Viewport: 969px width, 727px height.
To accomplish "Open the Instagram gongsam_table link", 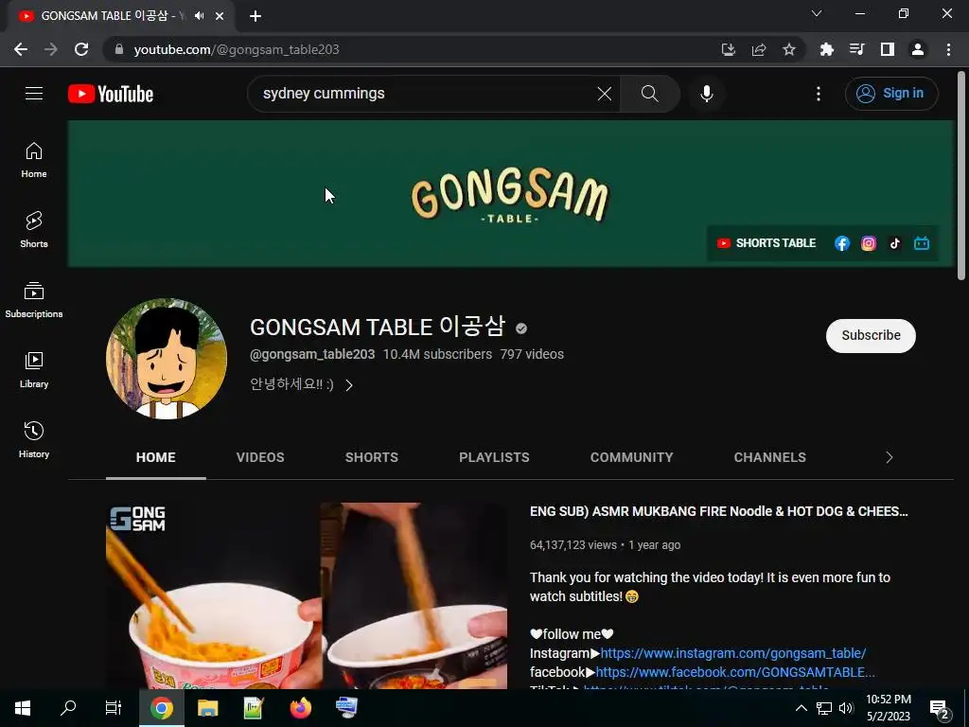I will click(733, 653).
